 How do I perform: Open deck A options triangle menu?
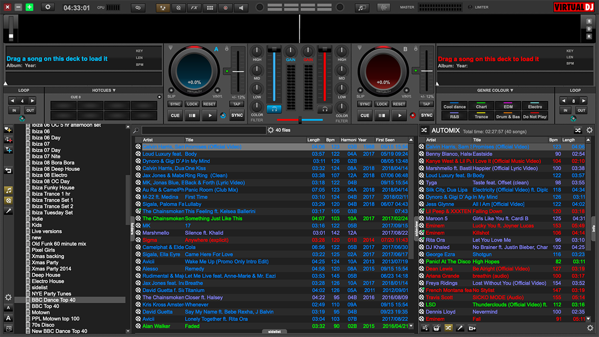coord(171,48)
